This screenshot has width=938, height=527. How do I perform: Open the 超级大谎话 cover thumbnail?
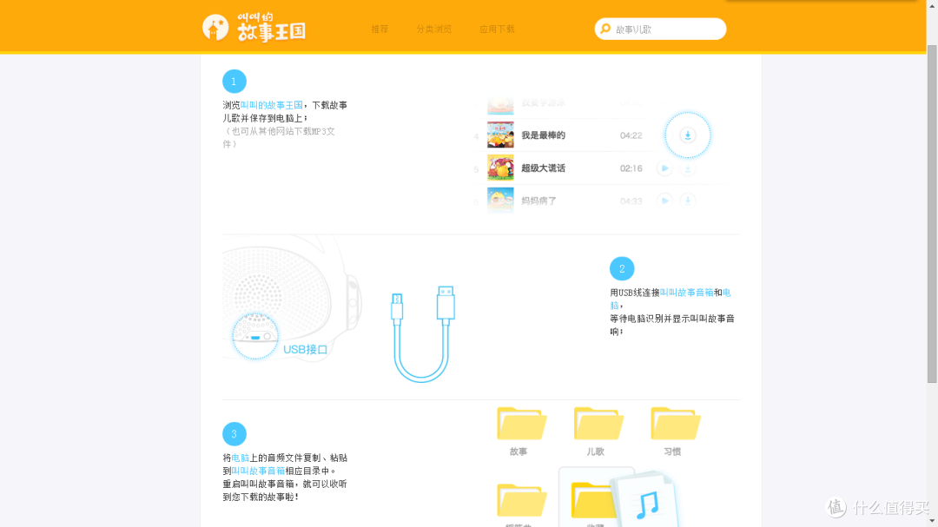tap(500, 168)
